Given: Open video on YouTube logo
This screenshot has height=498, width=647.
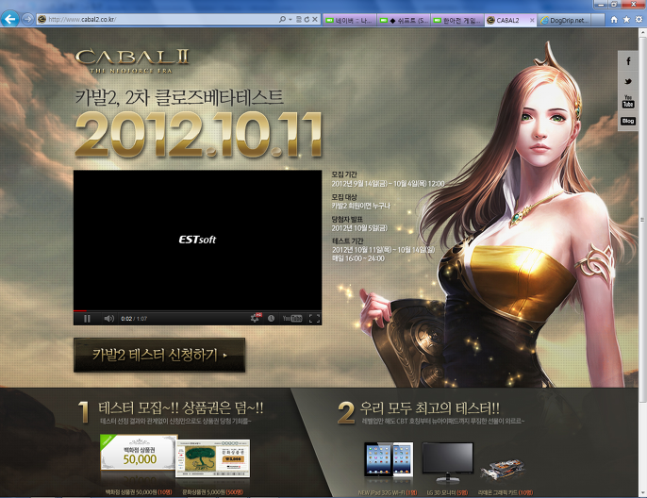Looking at the screenshot, I should point(292,319).
